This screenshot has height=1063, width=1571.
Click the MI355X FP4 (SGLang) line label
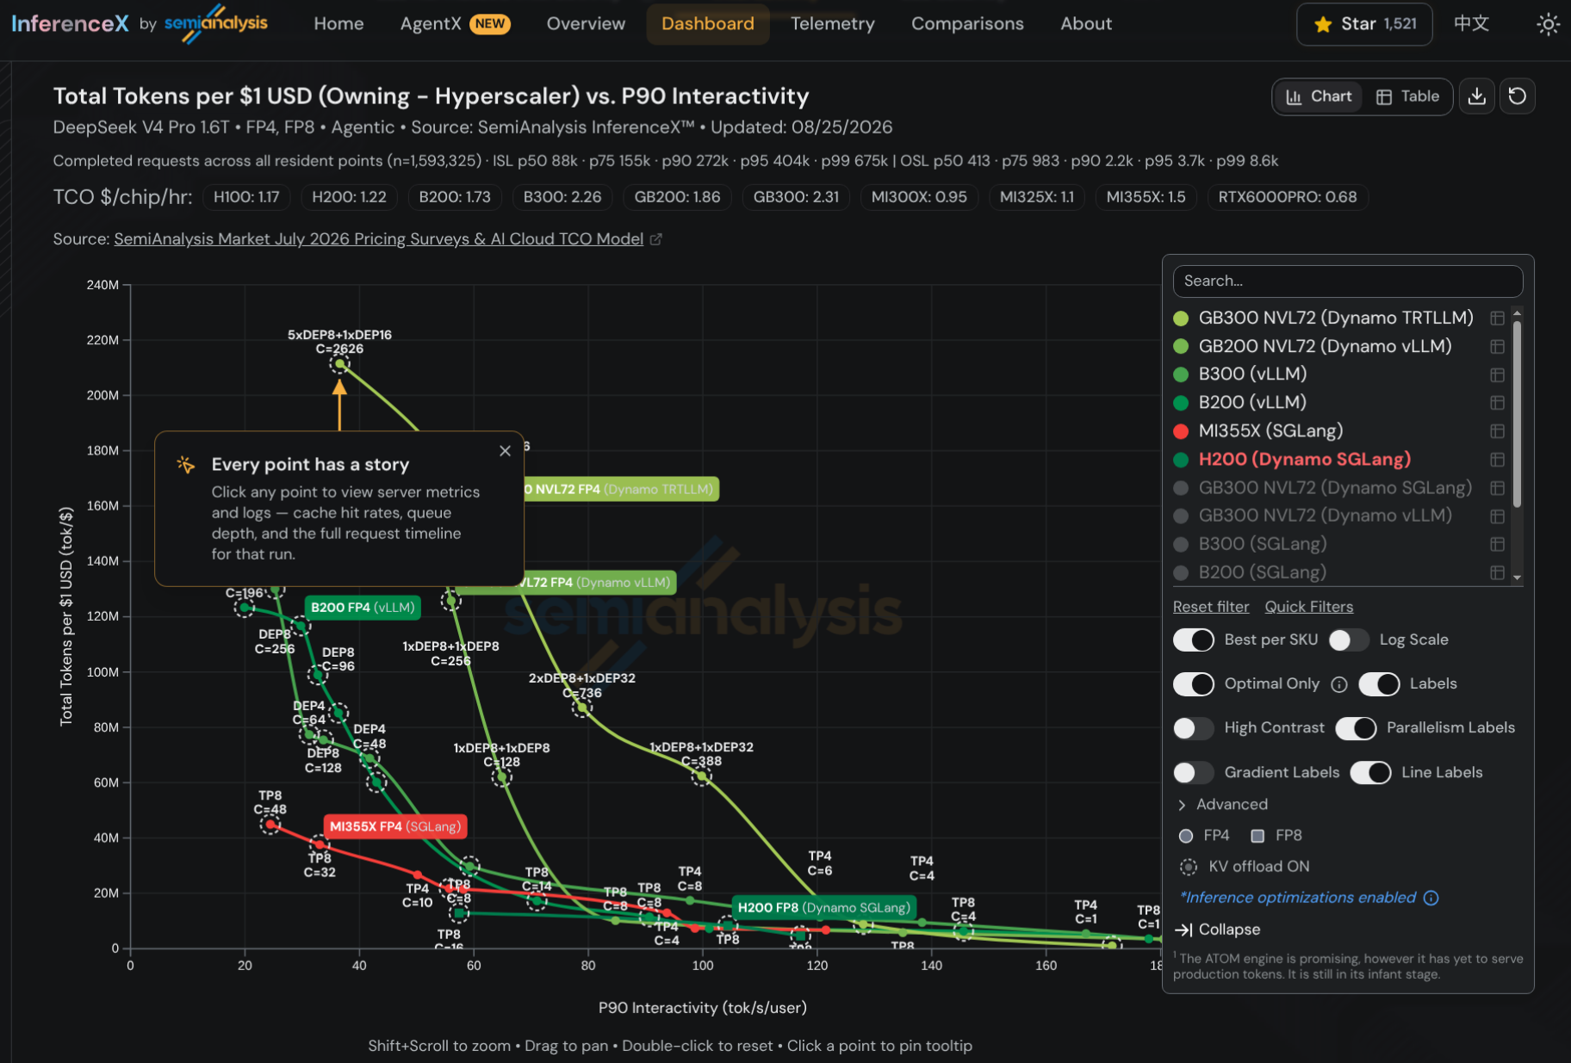[395, 827]
